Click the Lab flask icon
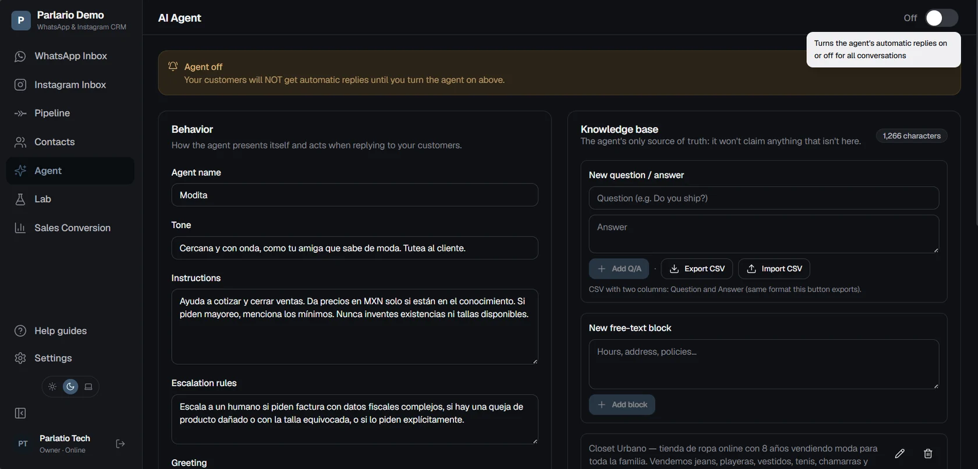The image size is (978, 469). [20, 199]
